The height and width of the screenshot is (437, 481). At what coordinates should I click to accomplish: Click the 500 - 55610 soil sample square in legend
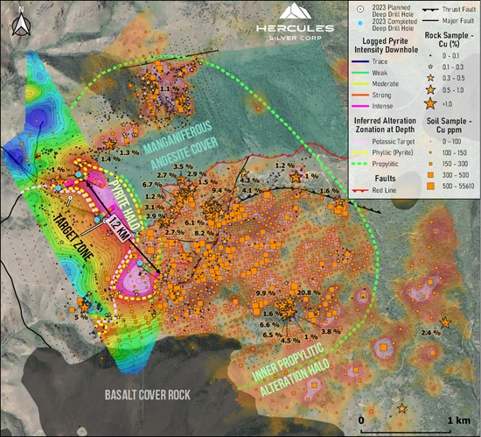430,187
